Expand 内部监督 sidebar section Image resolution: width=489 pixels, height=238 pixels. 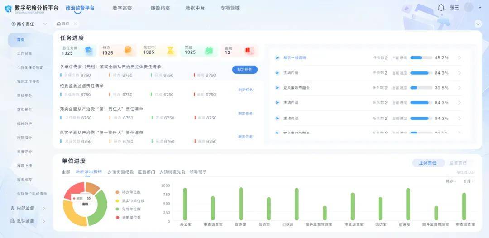(44, 209)
